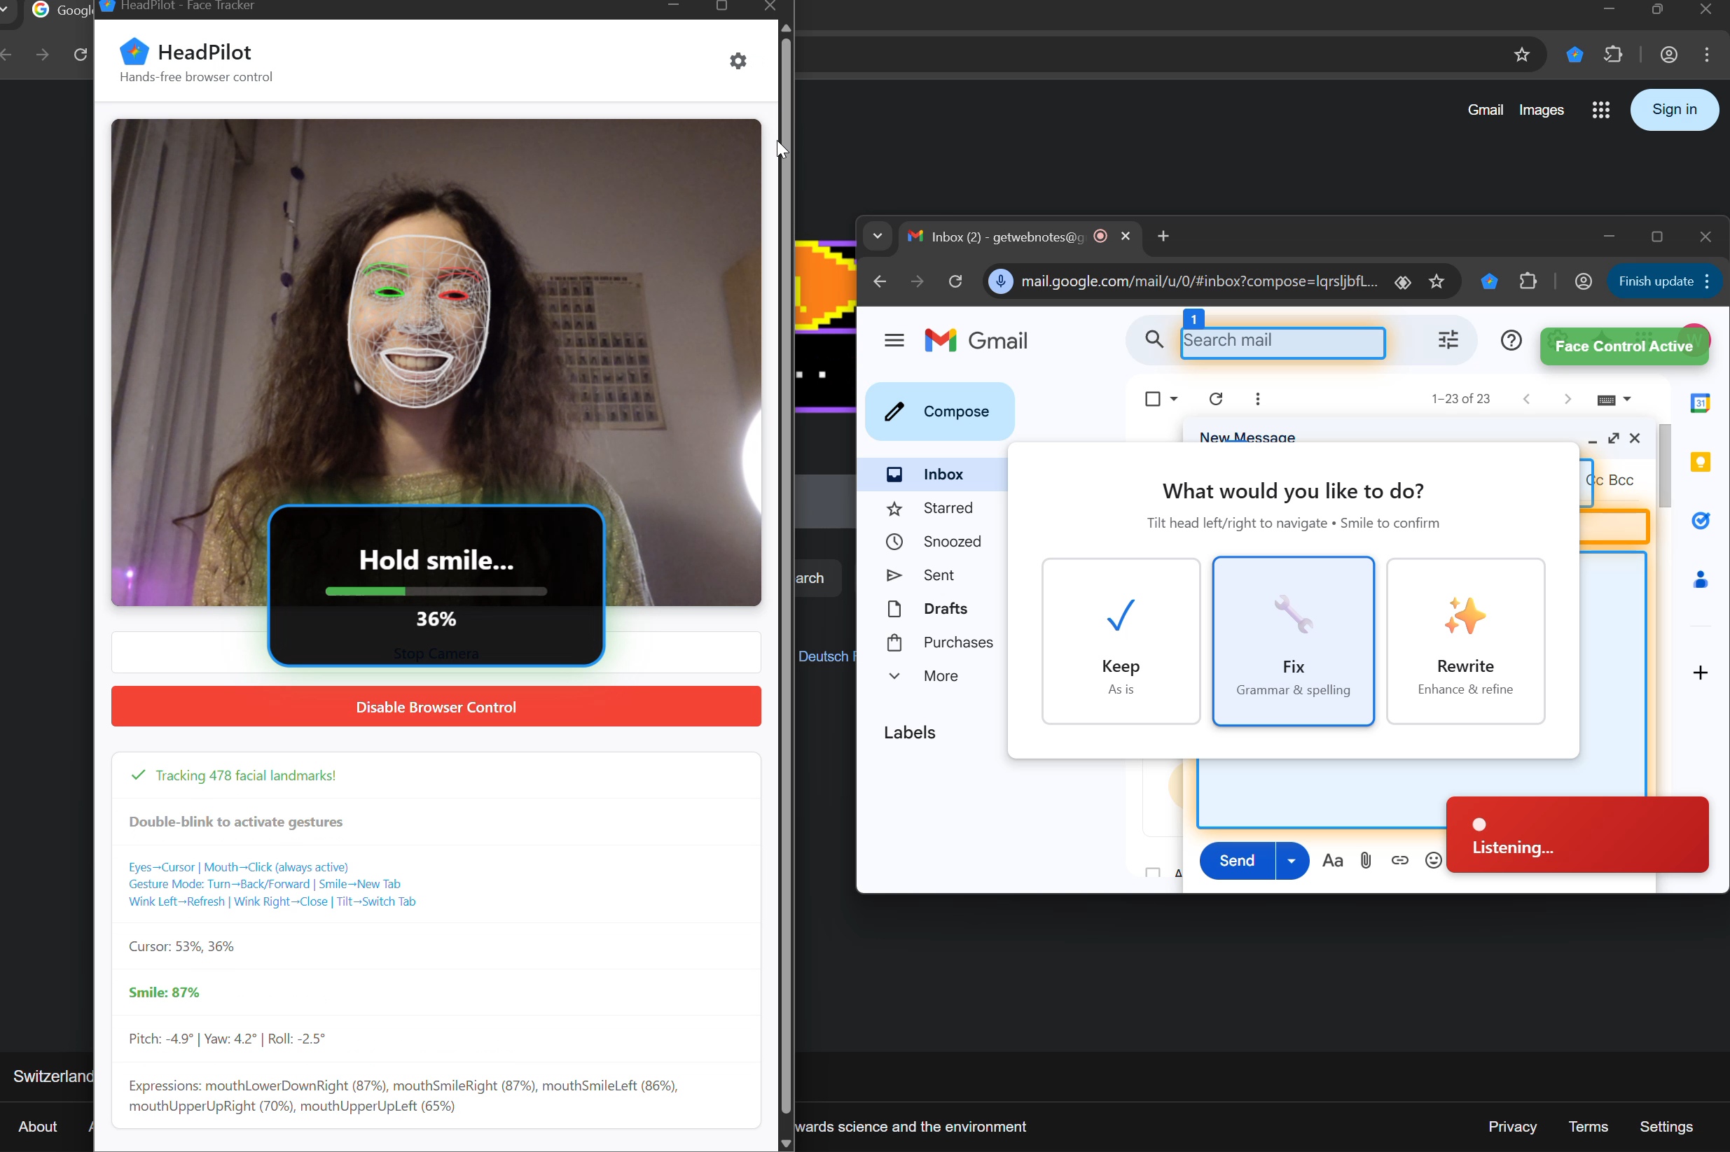Select the Fix grammar & spelling option
Viewport: 1730px width, 1152px height.
click(1292, 640)
